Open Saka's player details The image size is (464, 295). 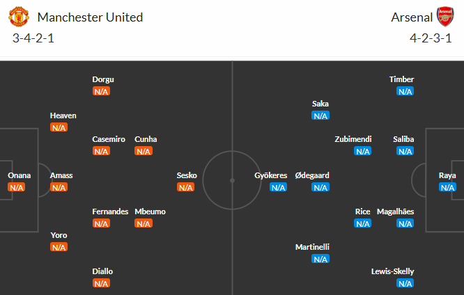pyautogui.click(x=320, y=104)
